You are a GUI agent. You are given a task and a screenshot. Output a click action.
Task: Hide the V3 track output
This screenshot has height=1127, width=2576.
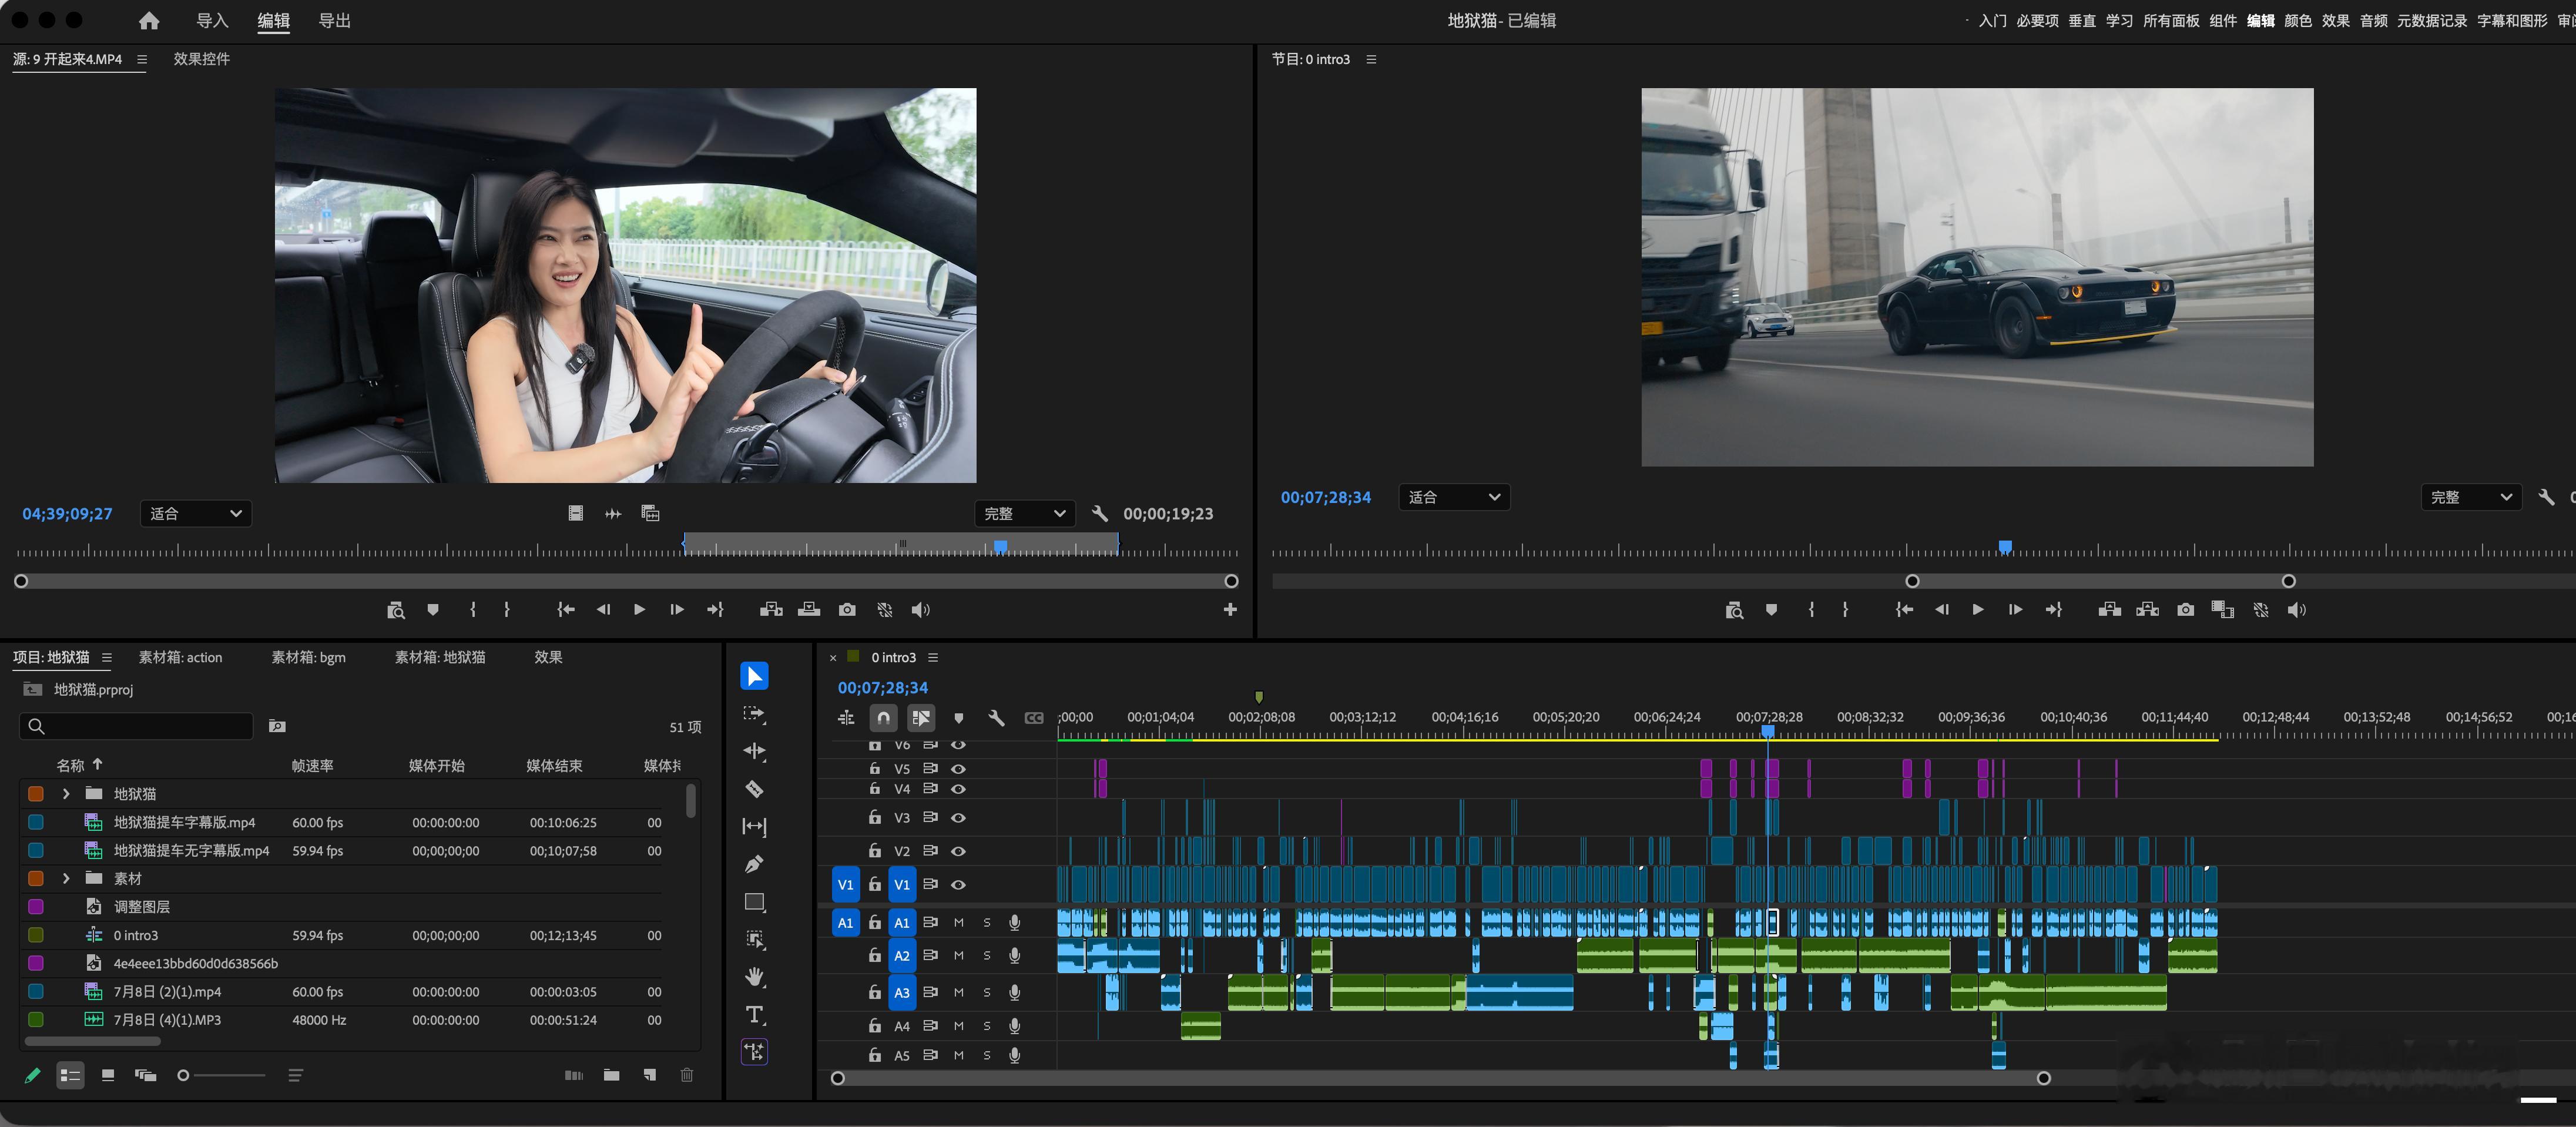(x=958, y=817)
